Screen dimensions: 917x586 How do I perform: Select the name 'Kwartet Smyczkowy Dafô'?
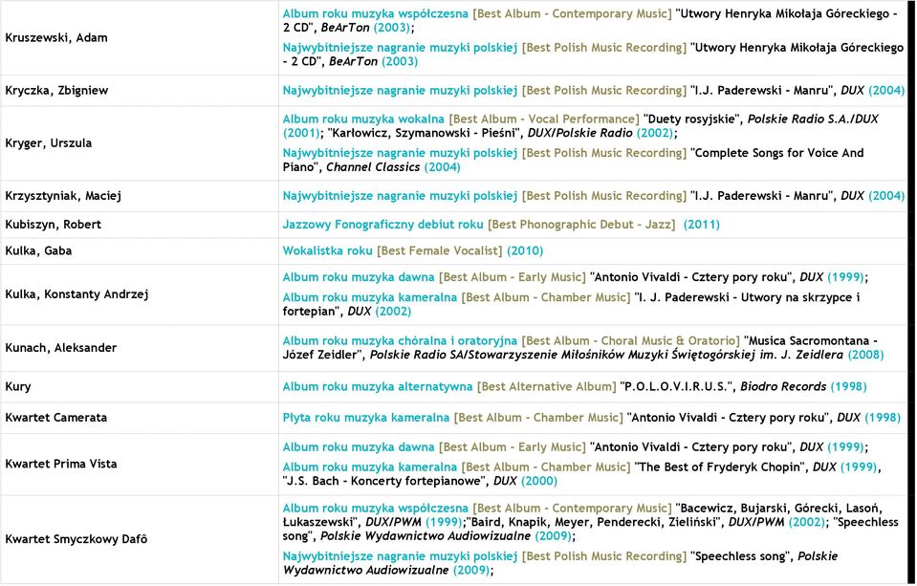tap(76, 539)
